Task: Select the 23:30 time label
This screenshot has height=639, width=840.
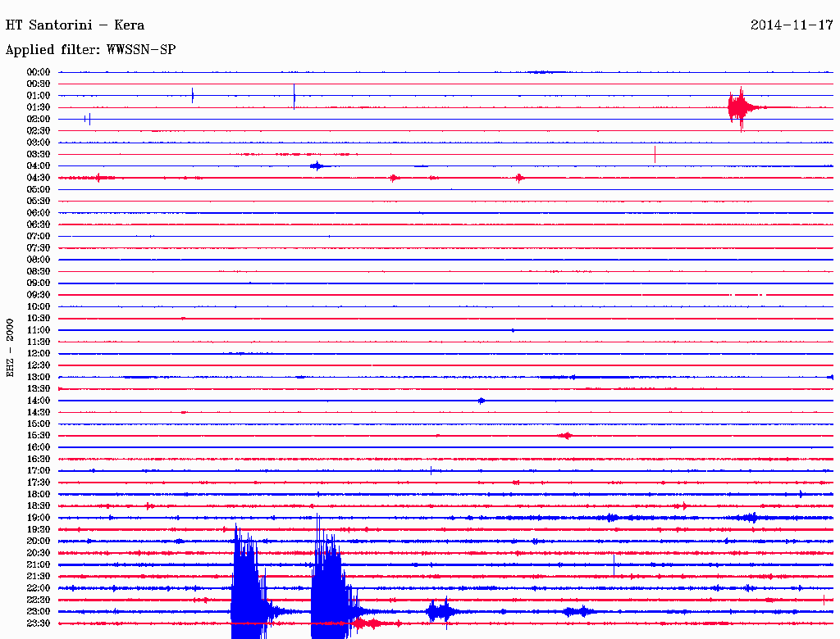Action: pyautogui.click(x=39, y=623)
